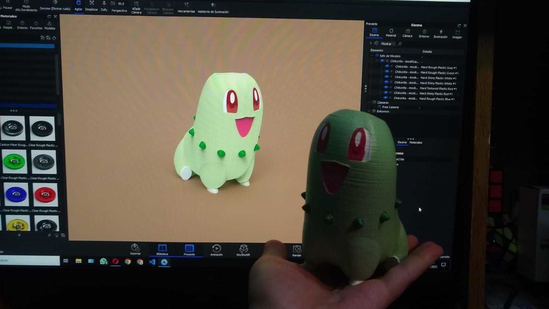Open Modelos tab in Materiales library
Screen dimensions: 549x309
50,26
